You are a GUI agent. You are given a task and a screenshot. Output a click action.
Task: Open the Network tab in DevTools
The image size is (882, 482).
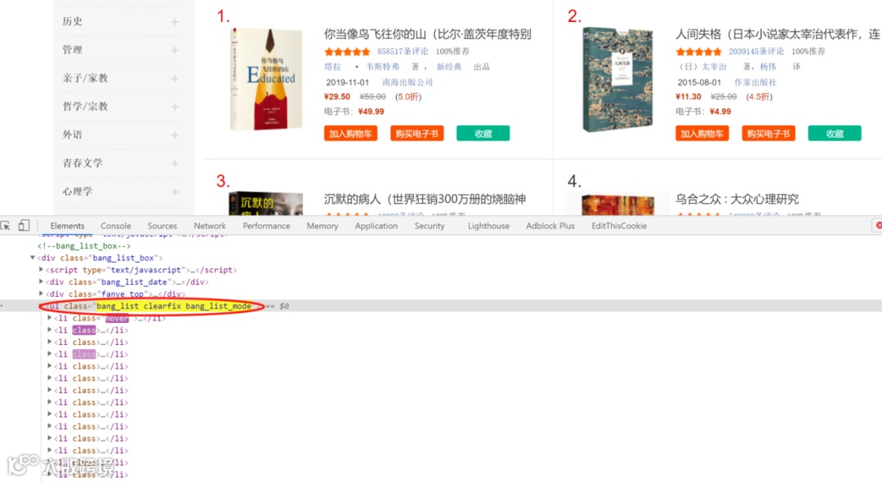point(210,226)
